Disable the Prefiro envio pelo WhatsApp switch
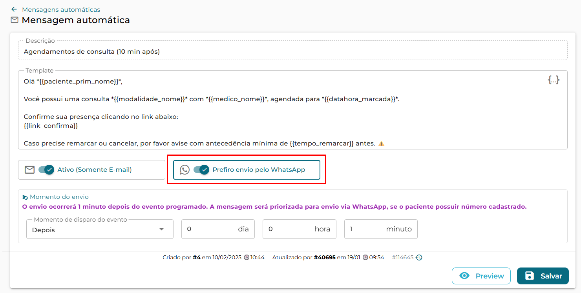This screenshot has width=581, height=293. 202,170
